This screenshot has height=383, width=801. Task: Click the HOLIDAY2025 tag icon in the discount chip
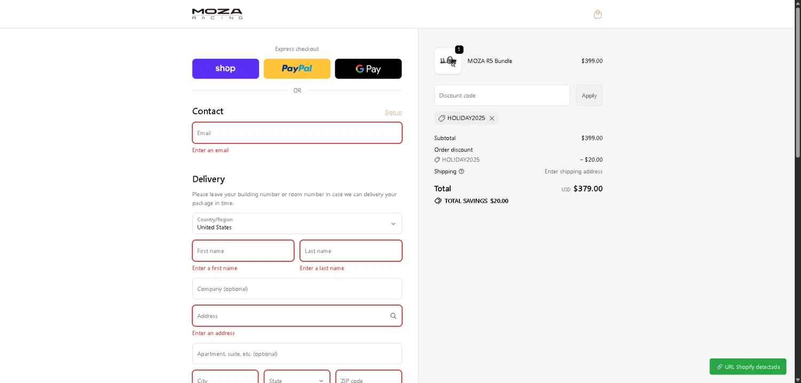pos(442,118)
